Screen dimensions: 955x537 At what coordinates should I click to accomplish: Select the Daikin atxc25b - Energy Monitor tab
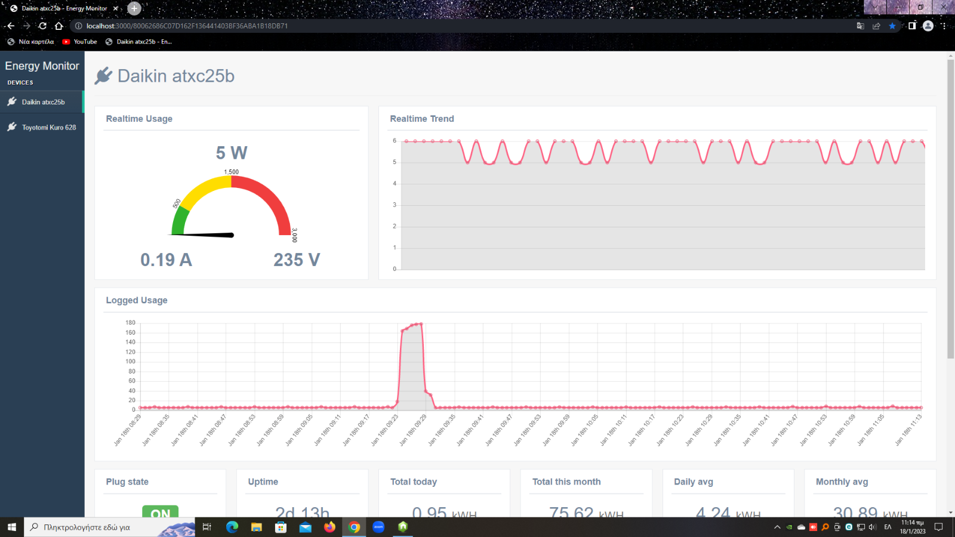tap(64, 8)
